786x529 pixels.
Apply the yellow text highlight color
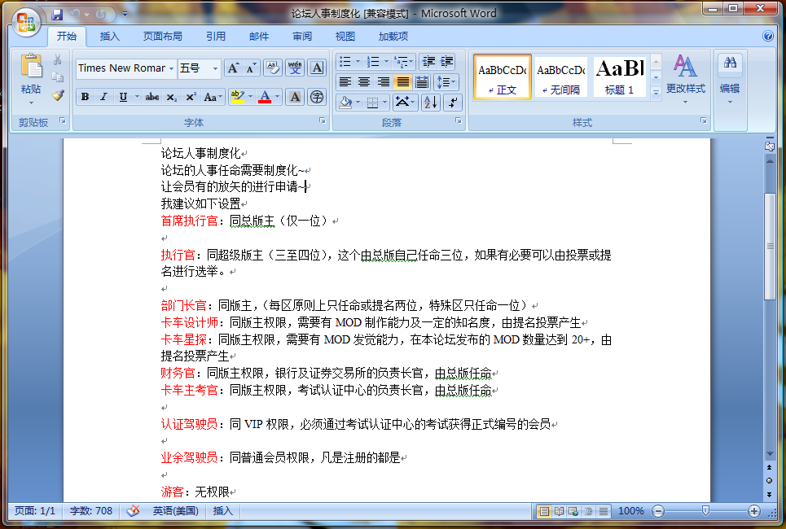click(237, 97)
